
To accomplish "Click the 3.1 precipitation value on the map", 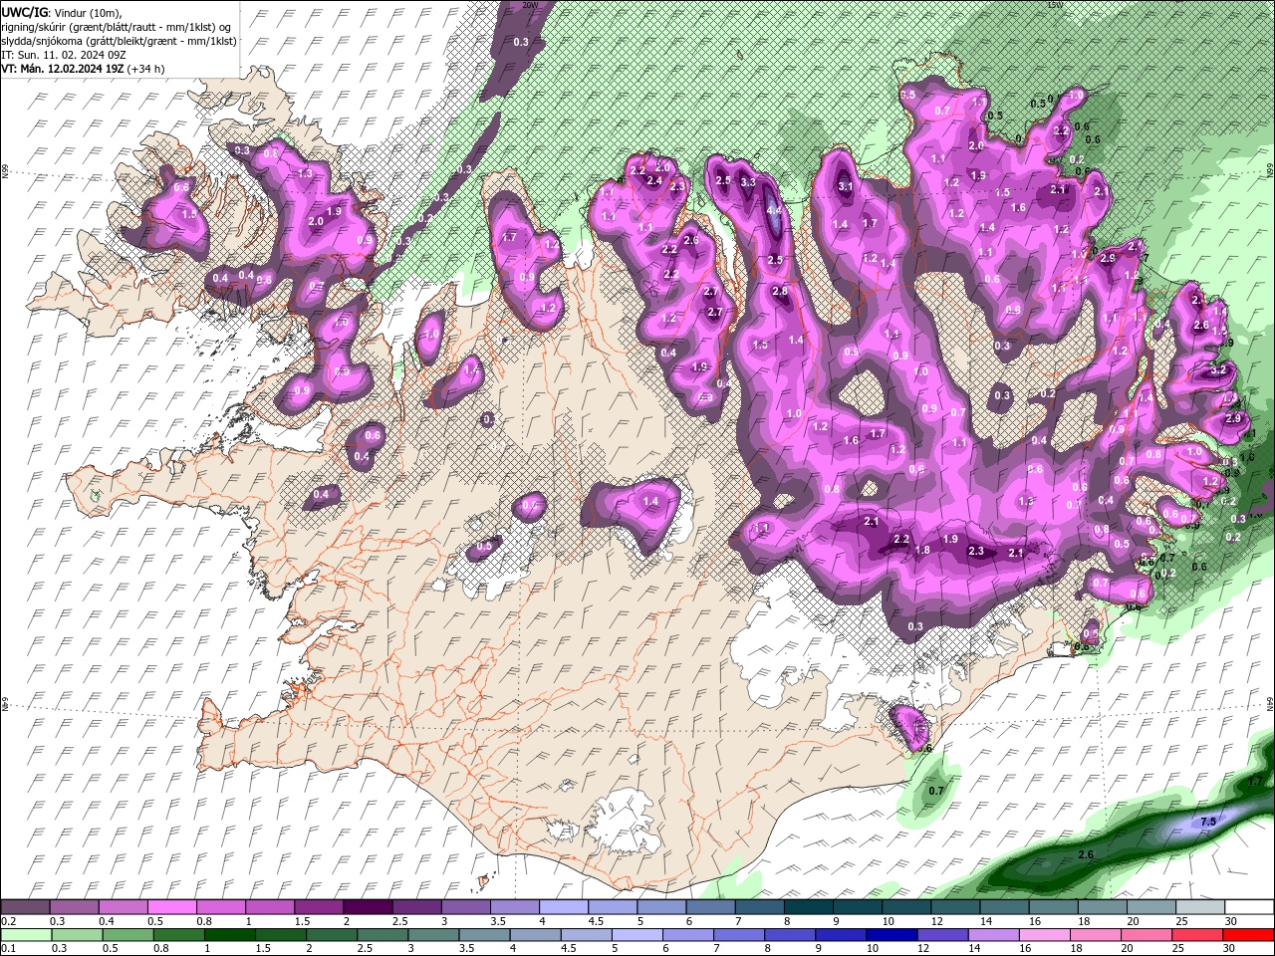I will tap(846, 186).
